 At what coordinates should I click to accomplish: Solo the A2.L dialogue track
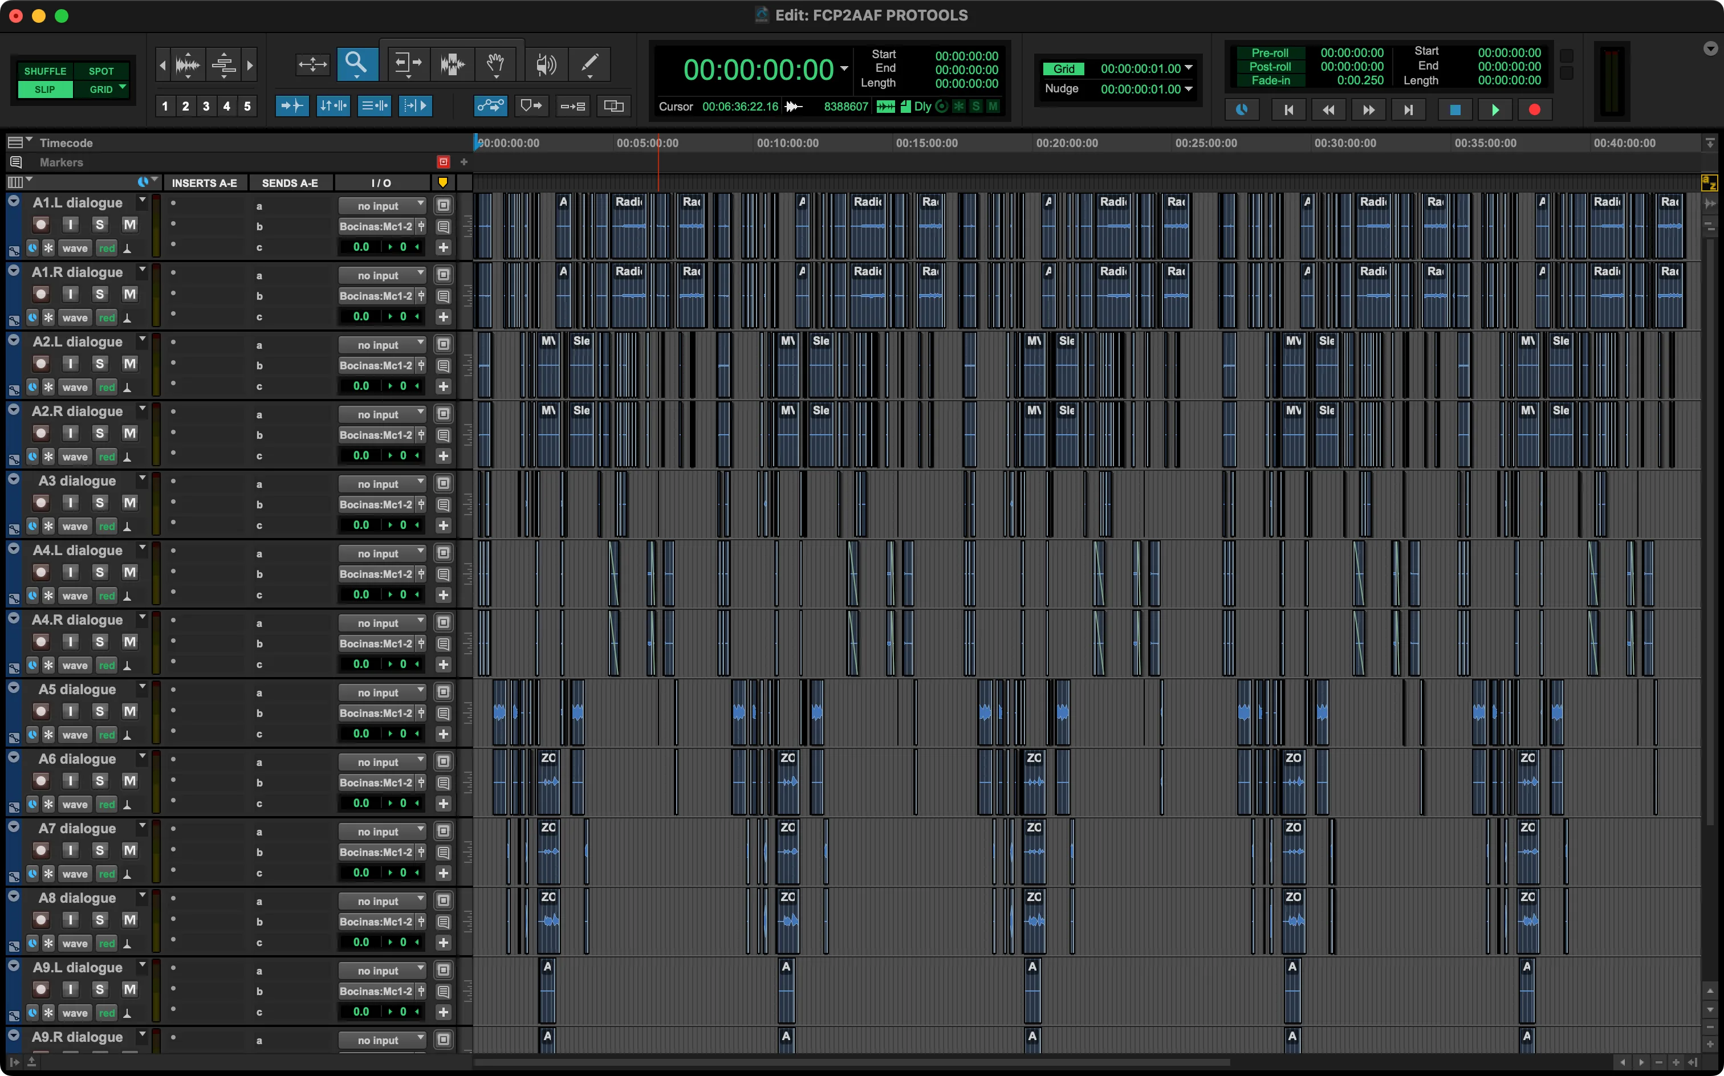click(100, 364)
